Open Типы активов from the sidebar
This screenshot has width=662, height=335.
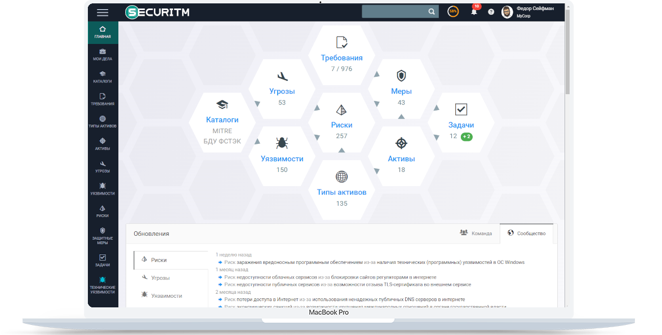tap(103, 120)
